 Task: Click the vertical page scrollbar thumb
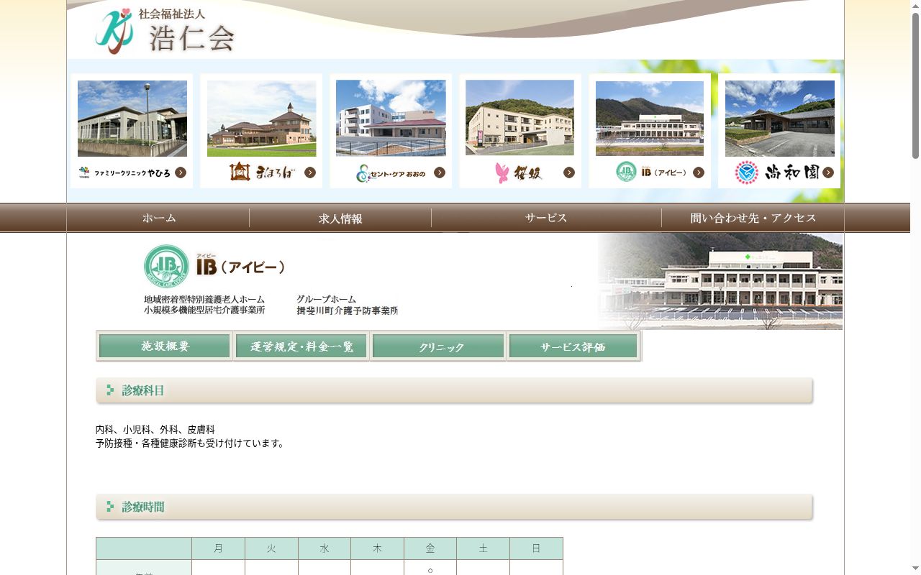point(915,85)
